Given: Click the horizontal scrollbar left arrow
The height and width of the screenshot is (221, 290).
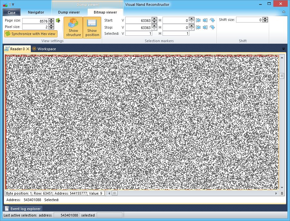Looking at the screenshot, I should (109, 193).
